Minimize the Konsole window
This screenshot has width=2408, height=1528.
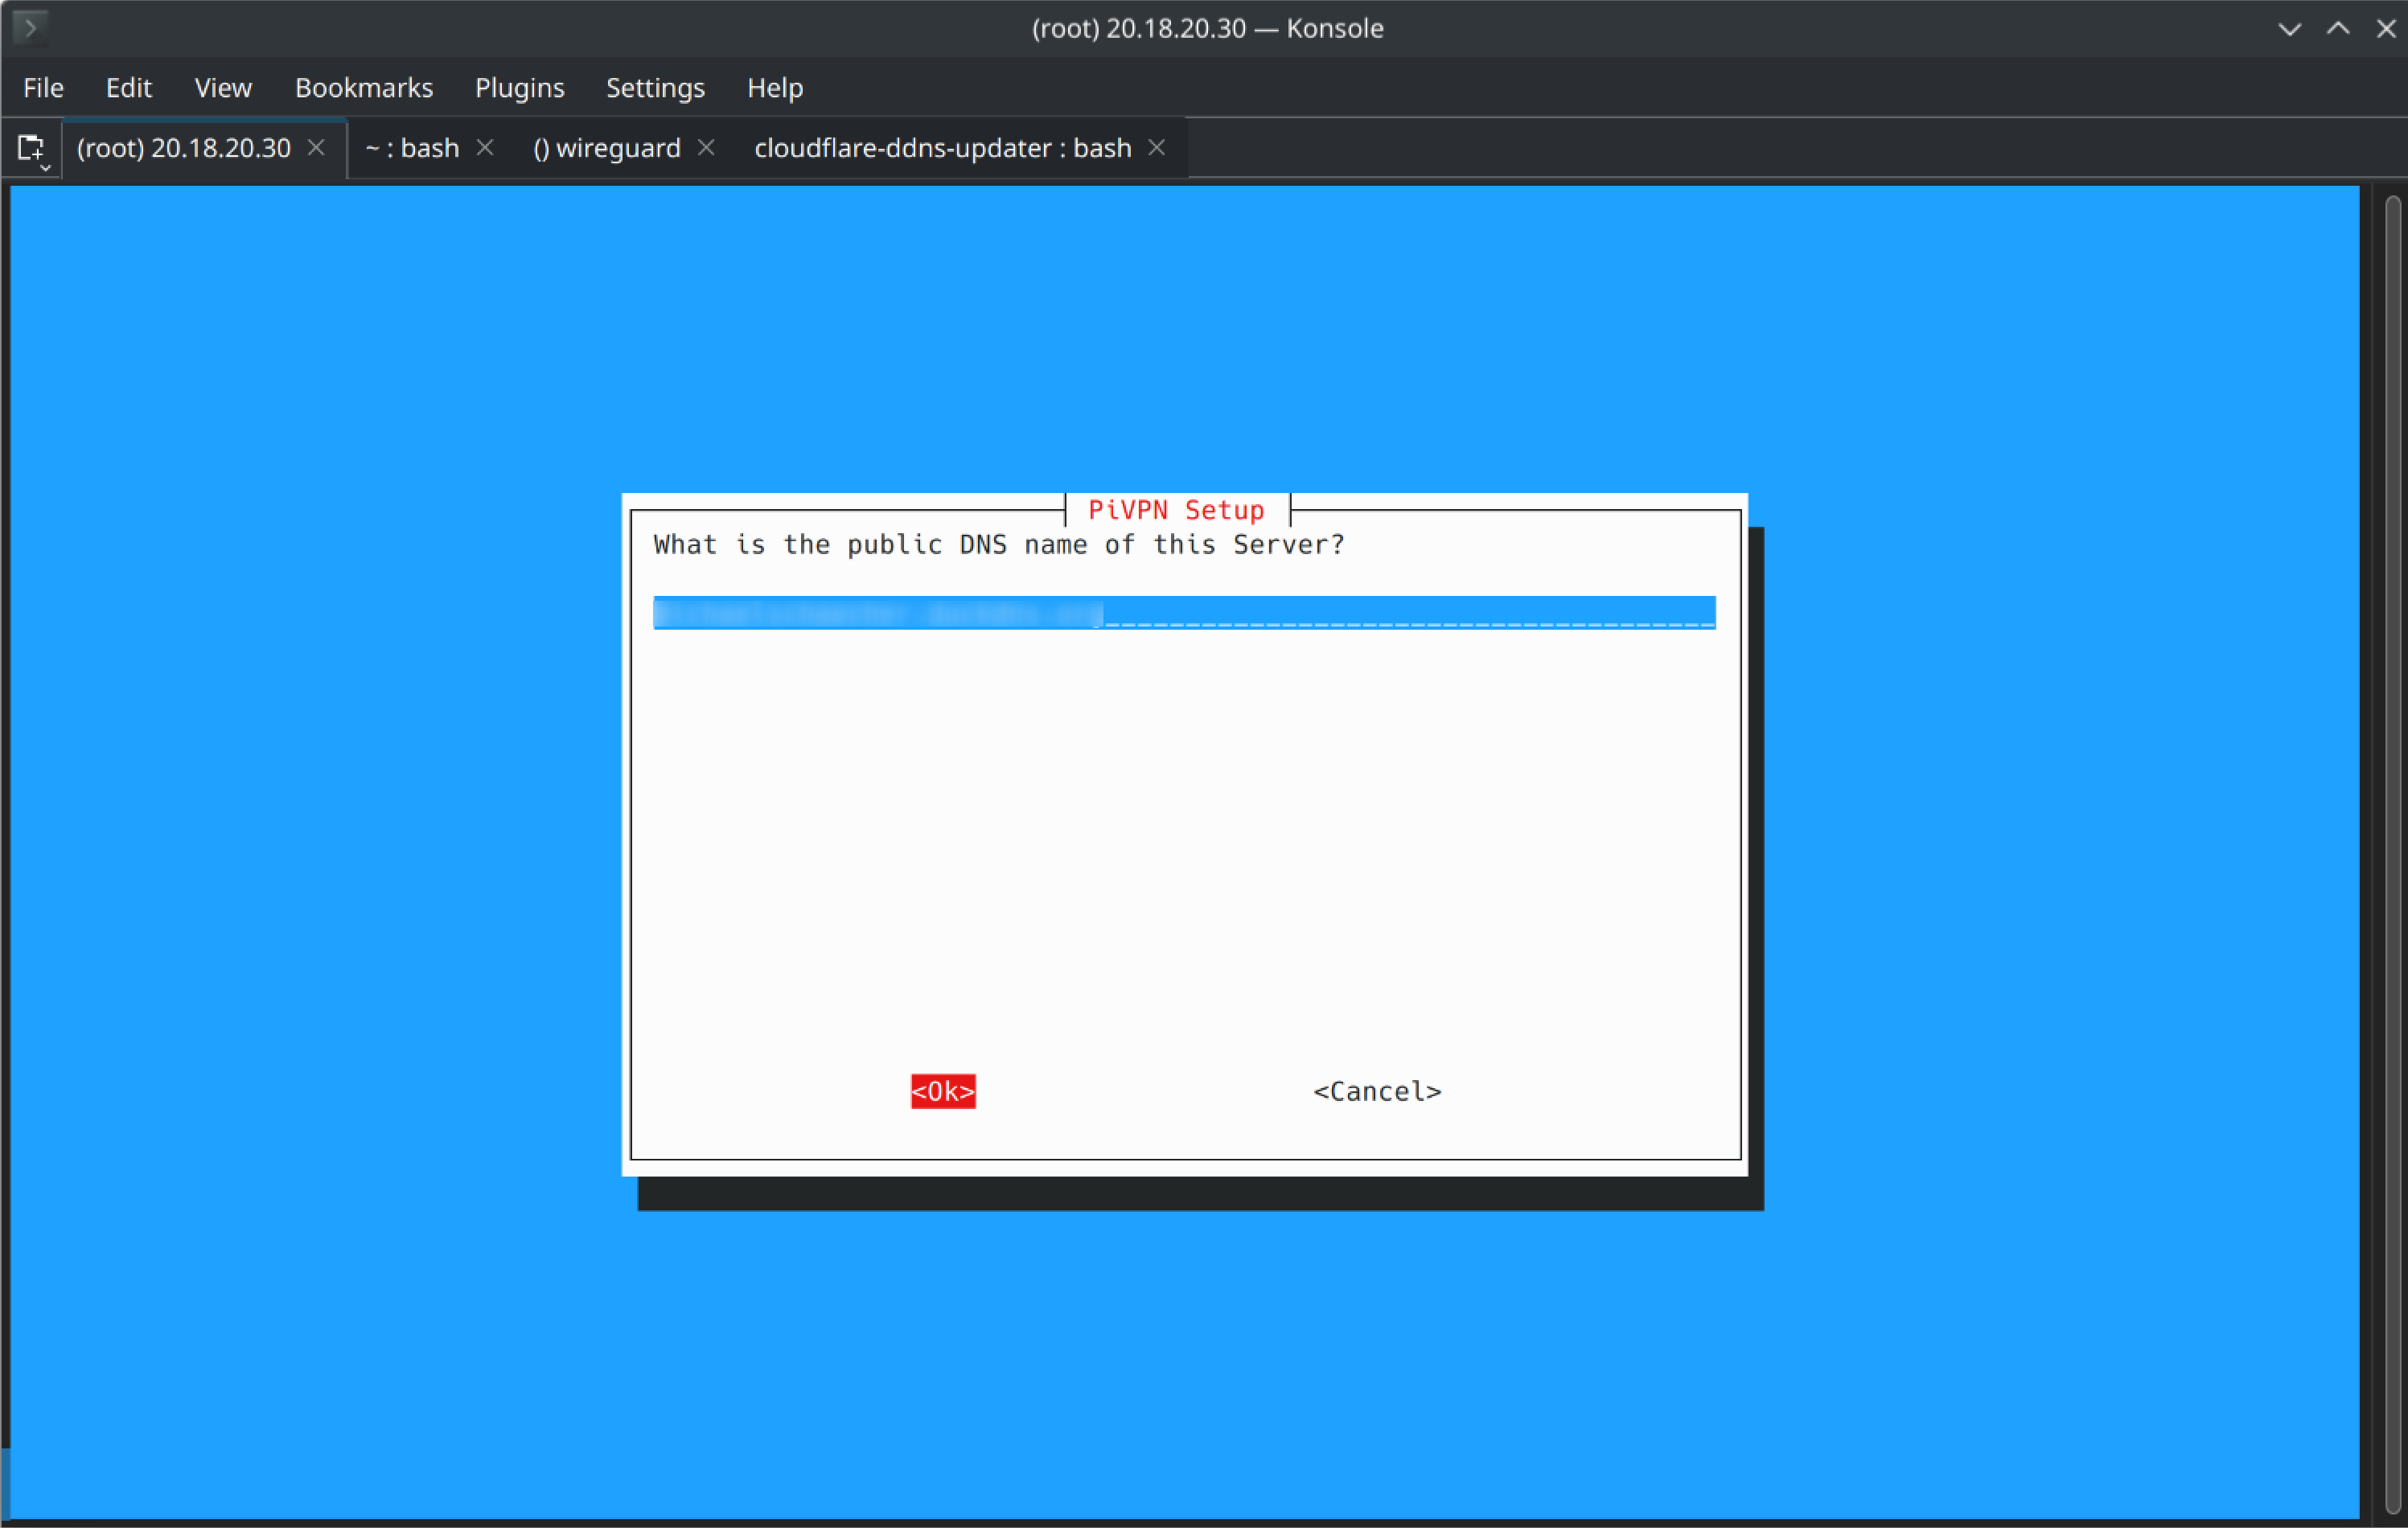pos(2289,28)
